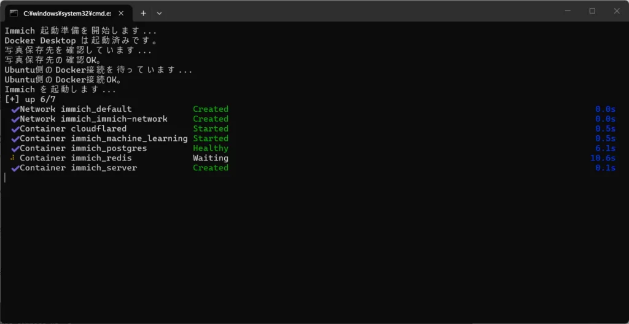Viewport: 629px width, 324px height.
Task: Click the 6.1s time value
Action: (605, 148)
